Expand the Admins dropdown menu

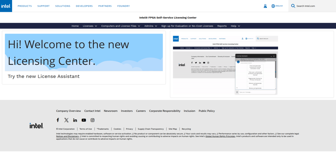point(151,26)
